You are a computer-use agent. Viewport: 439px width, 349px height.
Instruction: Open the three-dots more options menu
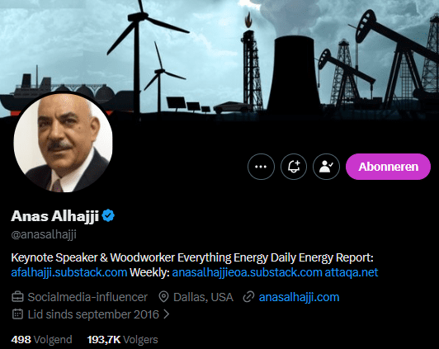tap(261, 167)
